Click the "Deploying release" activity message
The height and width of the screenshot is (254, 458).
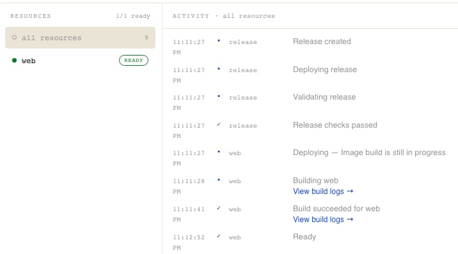[x=325, y=70]
